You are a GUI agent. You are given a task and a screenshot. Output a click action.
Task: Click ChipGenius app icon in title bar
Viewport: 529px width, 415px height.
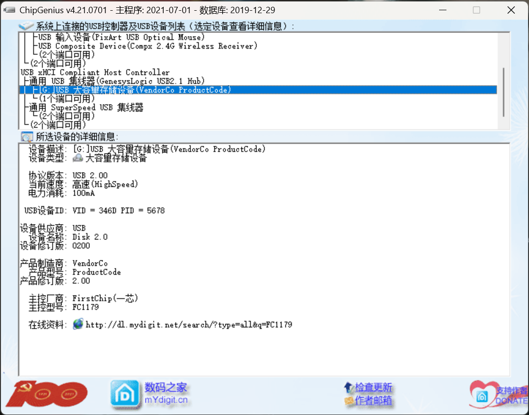(9, 10)
